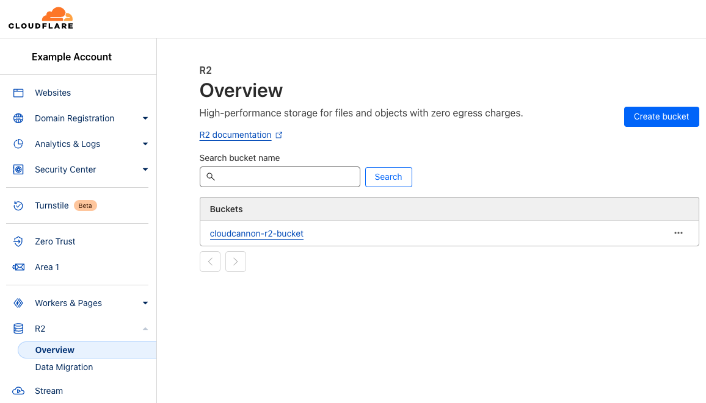706x403 pixels.
Task: Click the Create bucket button
Action: coord(661,116)
